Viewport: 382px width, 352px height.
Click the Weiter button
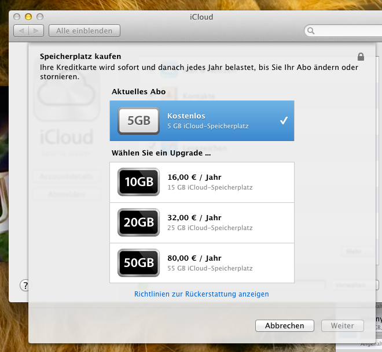[x=342, y=325]
